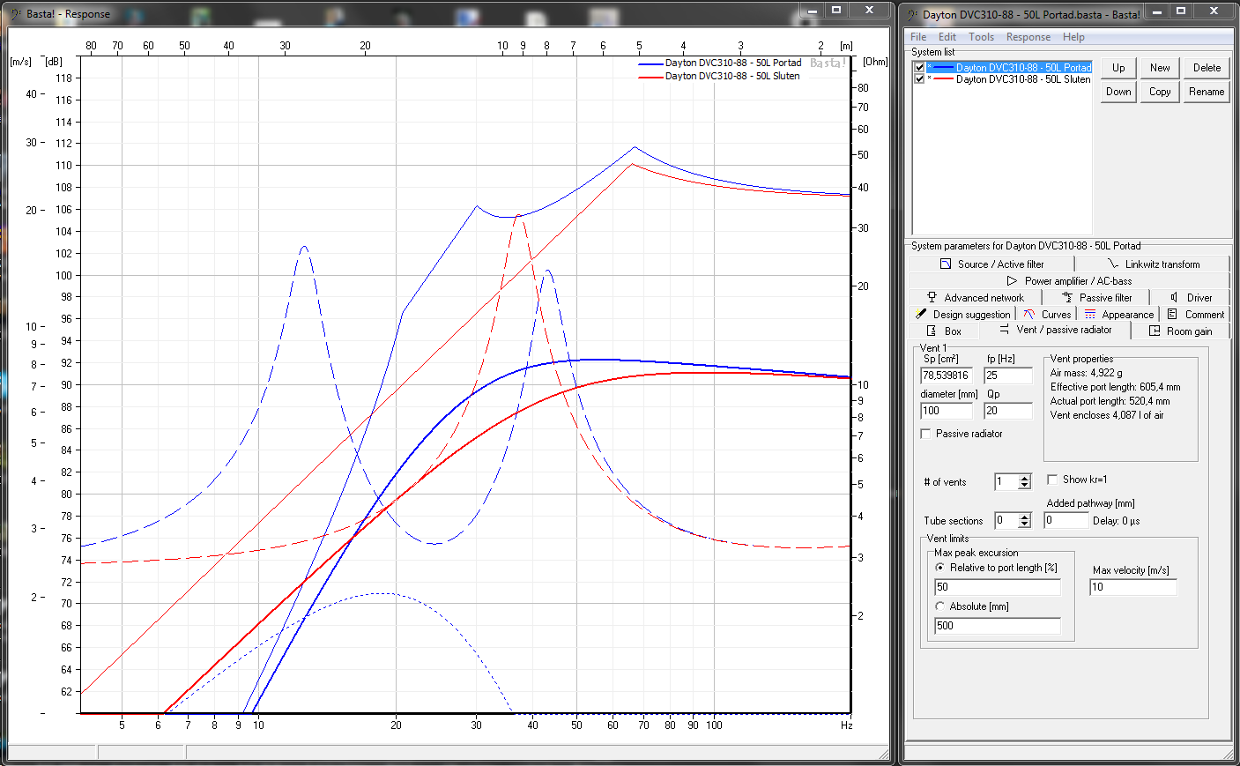Enable the Passive radiator checkbox
This screenshot has height=766, width=1240.
[925, 434]
